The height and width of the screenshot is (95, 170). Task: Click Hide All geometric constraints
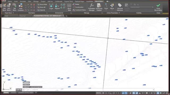[x=41, y=10]
